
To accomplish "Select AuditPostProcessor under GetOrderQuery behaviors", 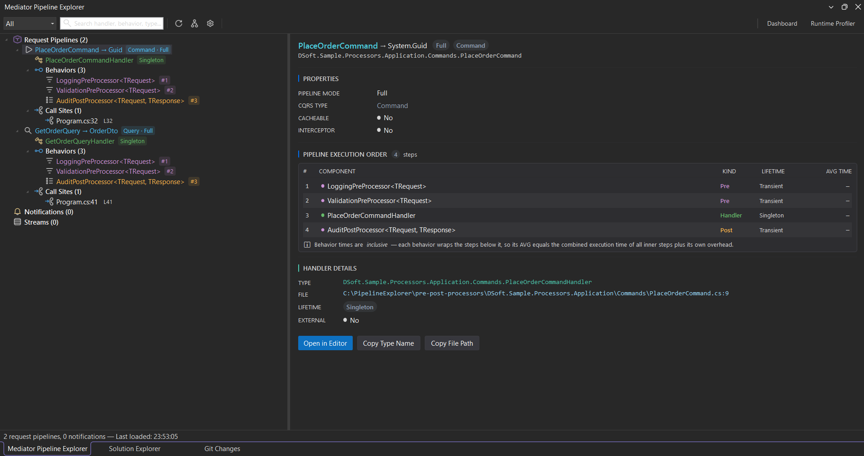I will (x=120, y=181).
